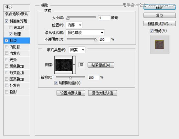Screen dimensions: 179x139
Task: Click the 设置为默认值 button
Action: (71, 93)
